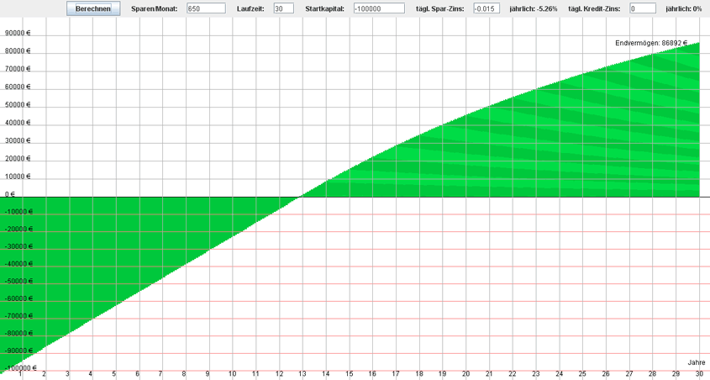Click year 30 on the x-axis
Viewport: 710px width, 380px height.
click(698, 374)
